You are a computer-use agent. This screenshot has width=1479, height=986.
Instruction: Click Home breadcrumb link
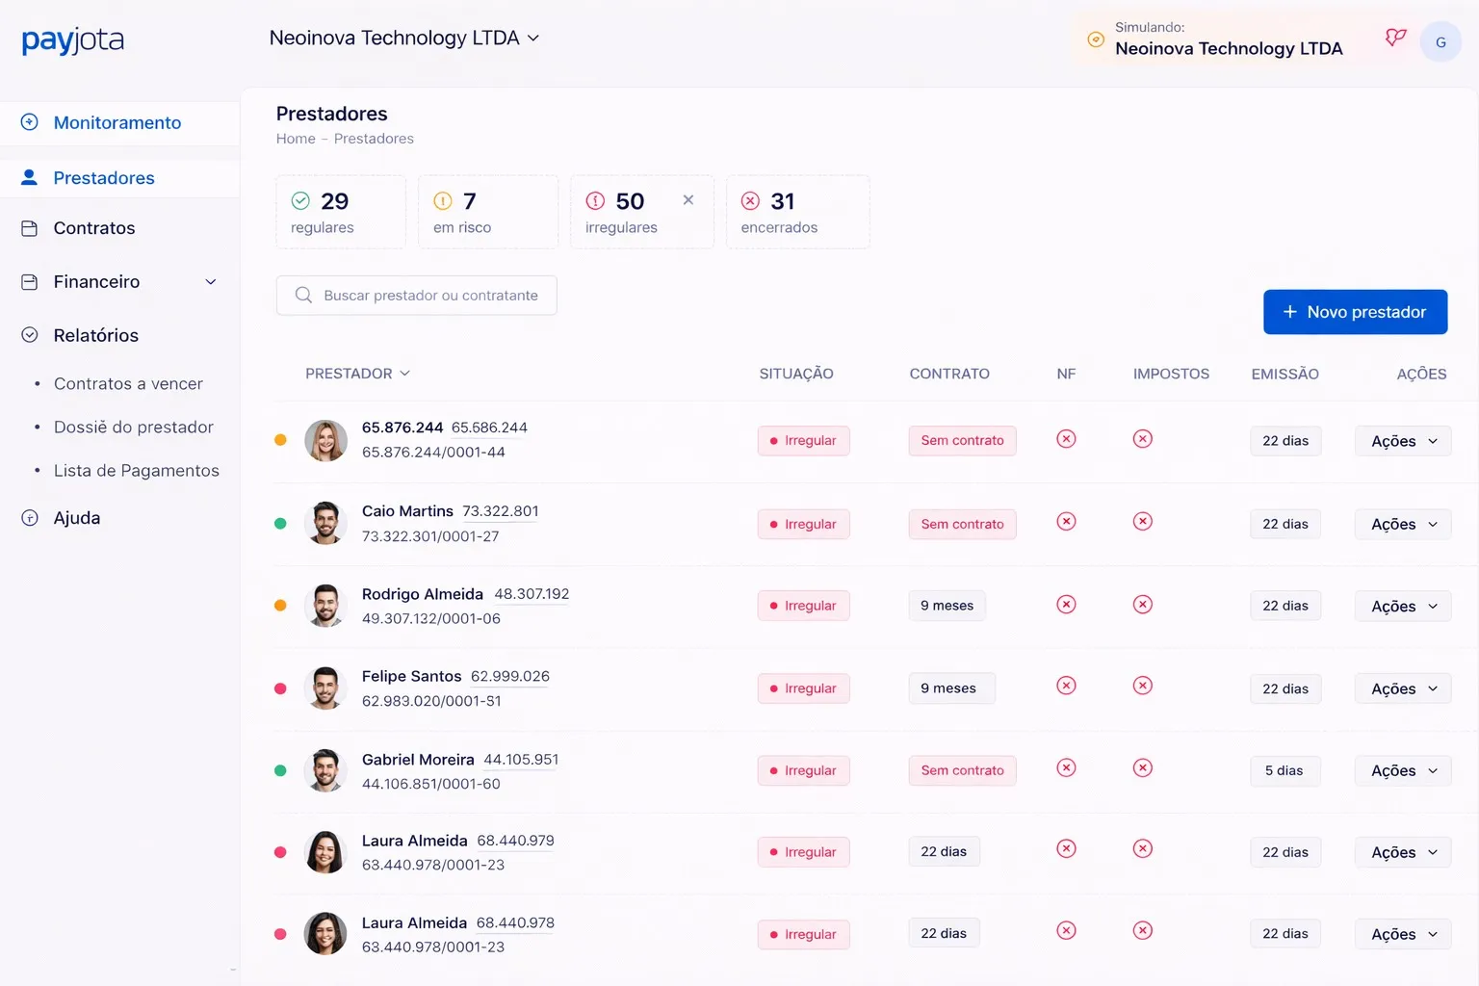(x=296, y=139)
